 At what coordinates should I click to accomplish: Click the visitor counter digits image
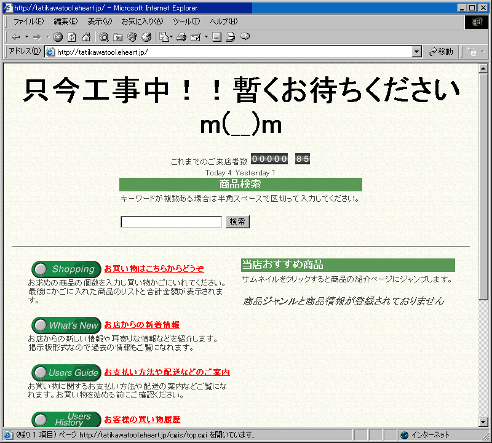pos(280,159)
